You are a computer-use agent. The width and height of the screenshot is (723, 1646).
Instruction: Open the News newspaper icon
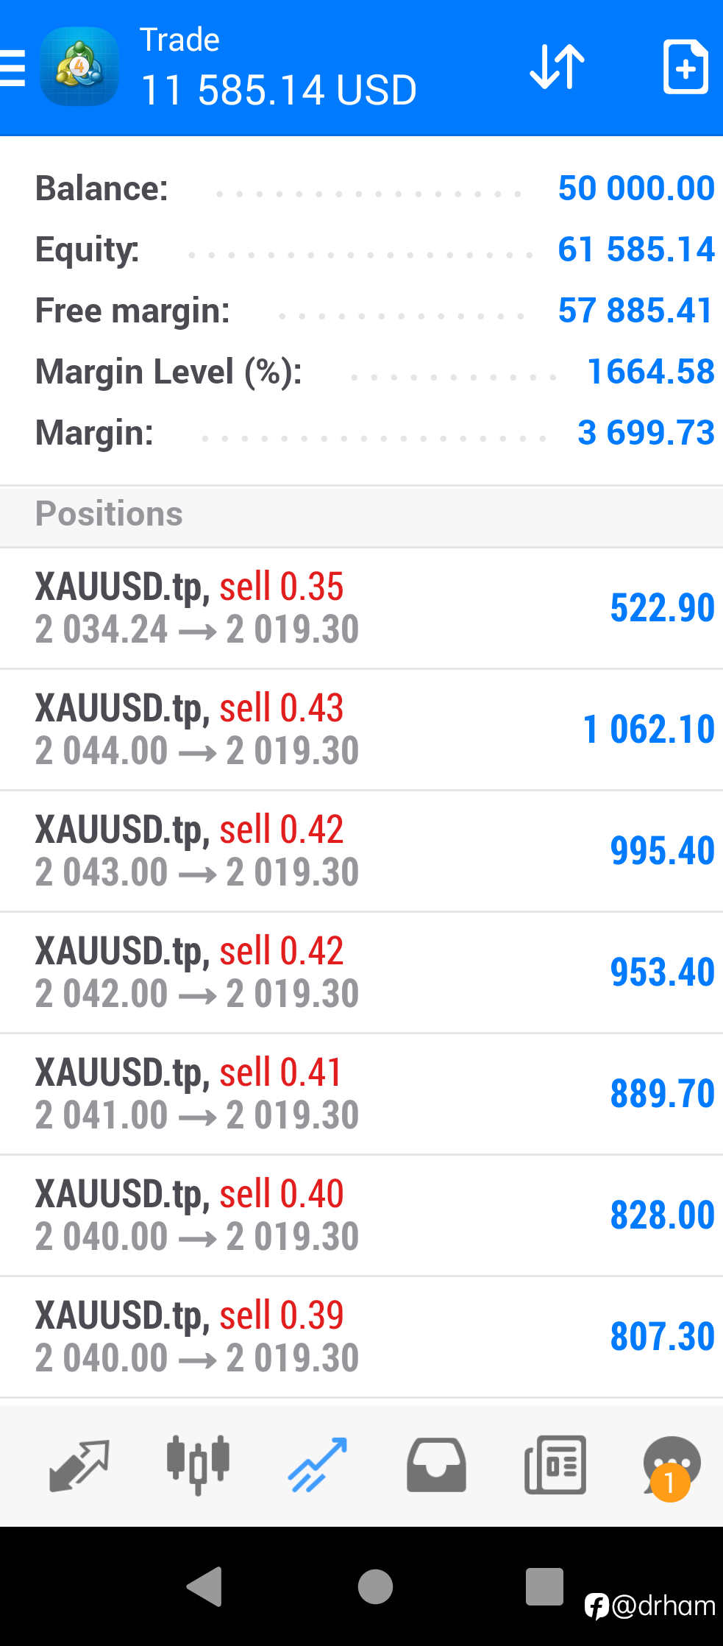pos(555,1465)
